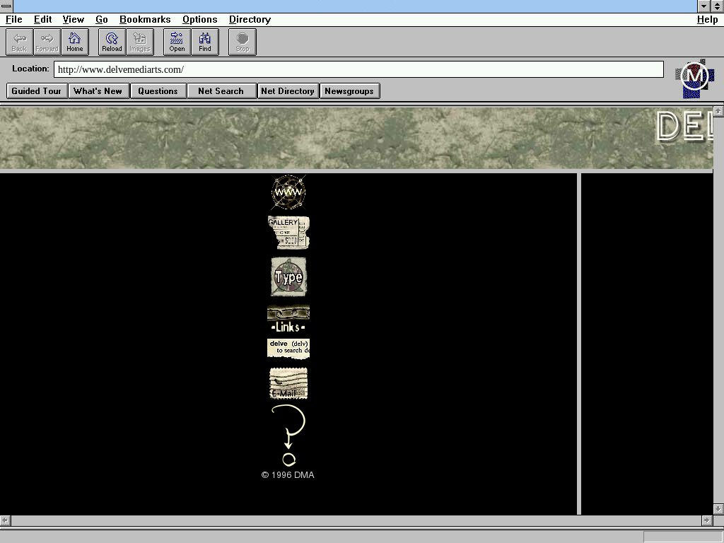Open the Newsgroups directory button
The width and height of the screenshot is (724, 543).
(349, 91)
